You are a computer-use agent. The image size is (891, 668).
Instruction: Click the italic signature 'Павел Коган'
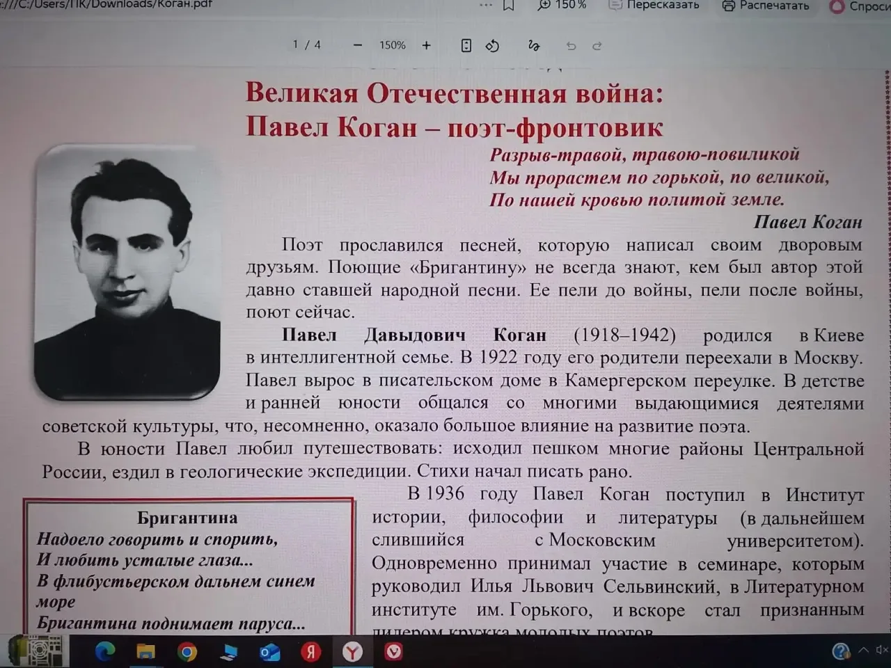click(x=808, y=222)
